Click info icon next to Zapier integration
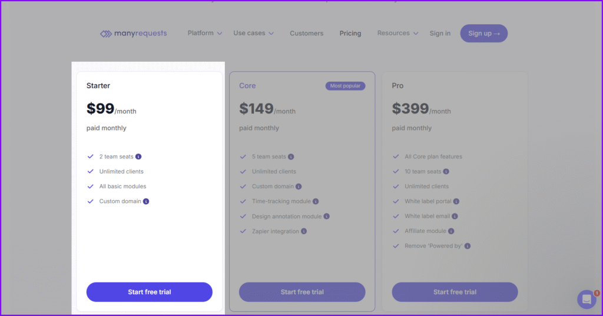Viewport: 603px width, 316px height. (x=304, y=231)
